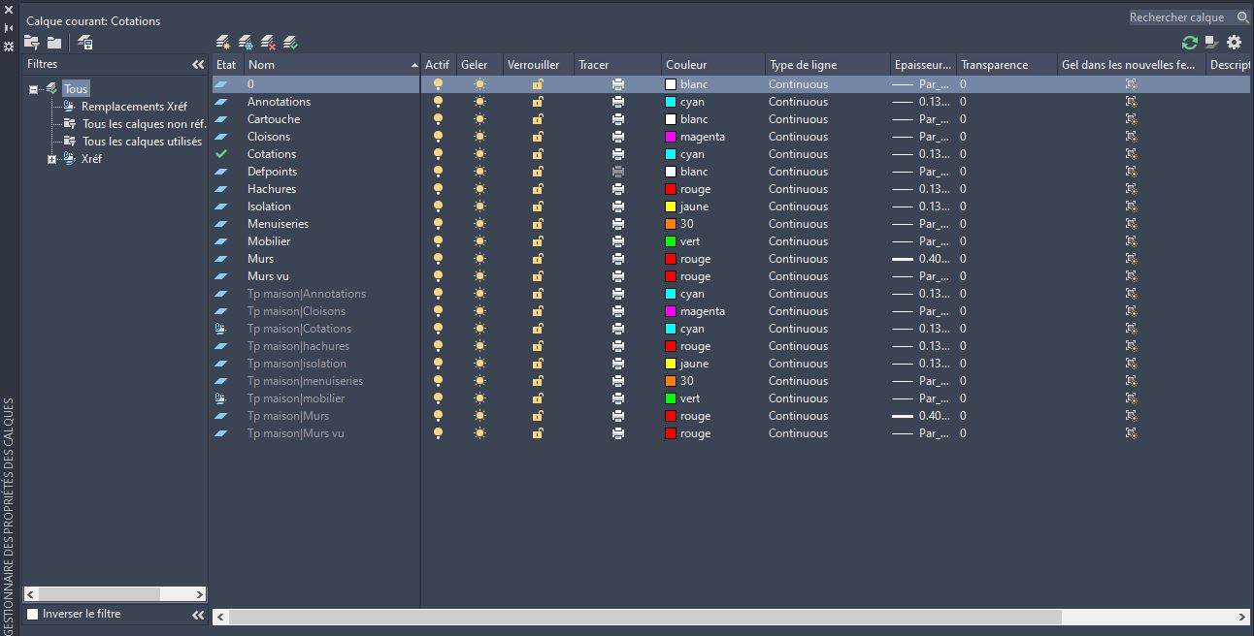Image resolution: width=1254 pixels, height=636 pixels.
Task: Click the green Refresh icon
Action: coord(1189,43)
